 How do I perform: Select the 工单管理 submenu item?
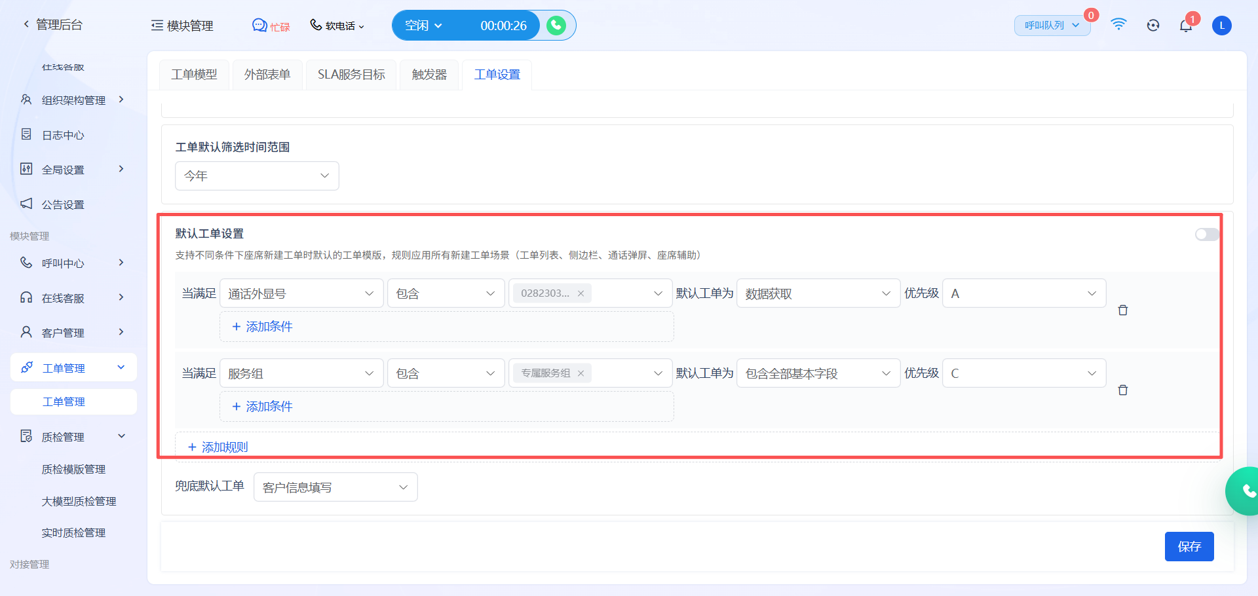click(73, 401)
